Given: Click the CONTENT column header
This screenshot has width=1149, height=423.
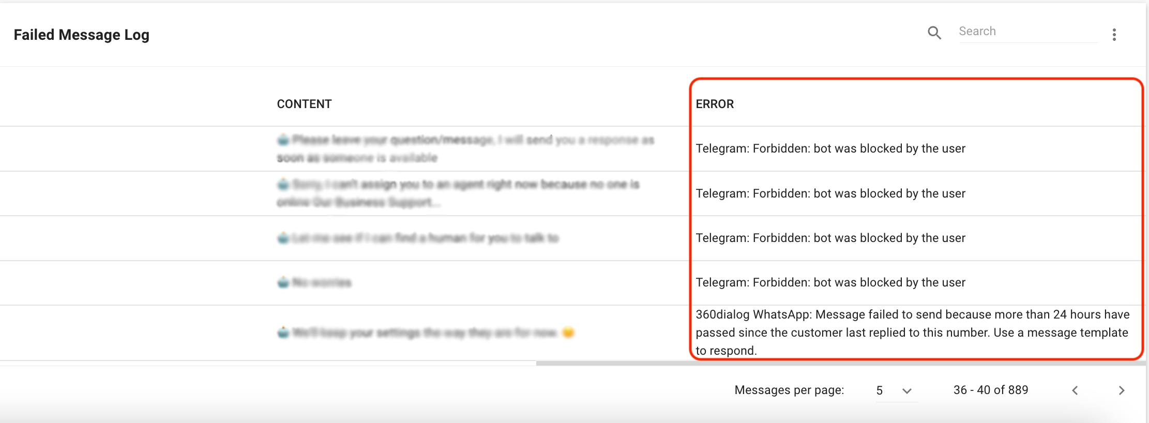Looking at the screenshot, I should (x=304, y=104).
